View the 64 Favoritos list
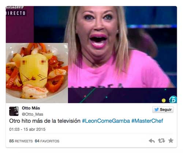The height and width of the screenshot is (153, 183). pyautogui.click(x=47, y=141)
